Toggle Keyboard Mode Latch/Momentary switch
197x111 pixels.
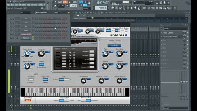point(86,100)
